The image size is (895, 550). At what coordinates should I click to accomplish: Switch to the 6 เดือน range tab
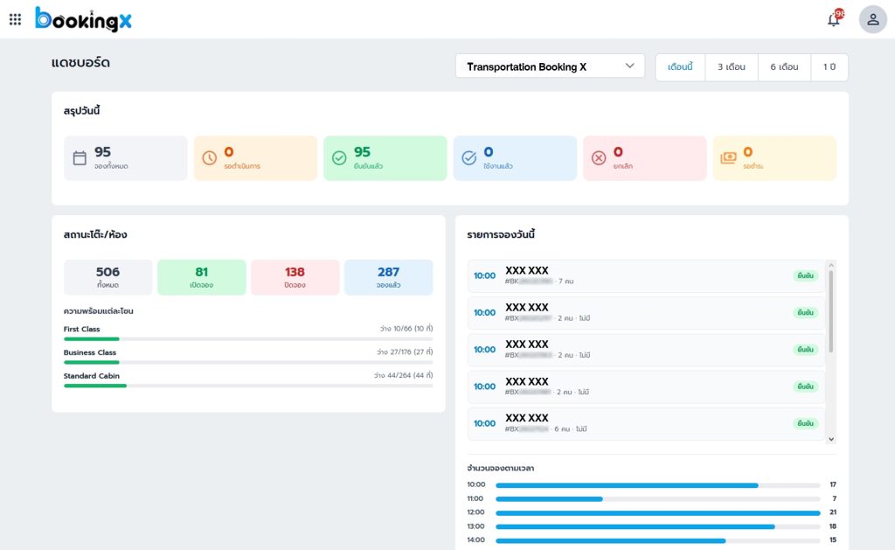[784, 67]
